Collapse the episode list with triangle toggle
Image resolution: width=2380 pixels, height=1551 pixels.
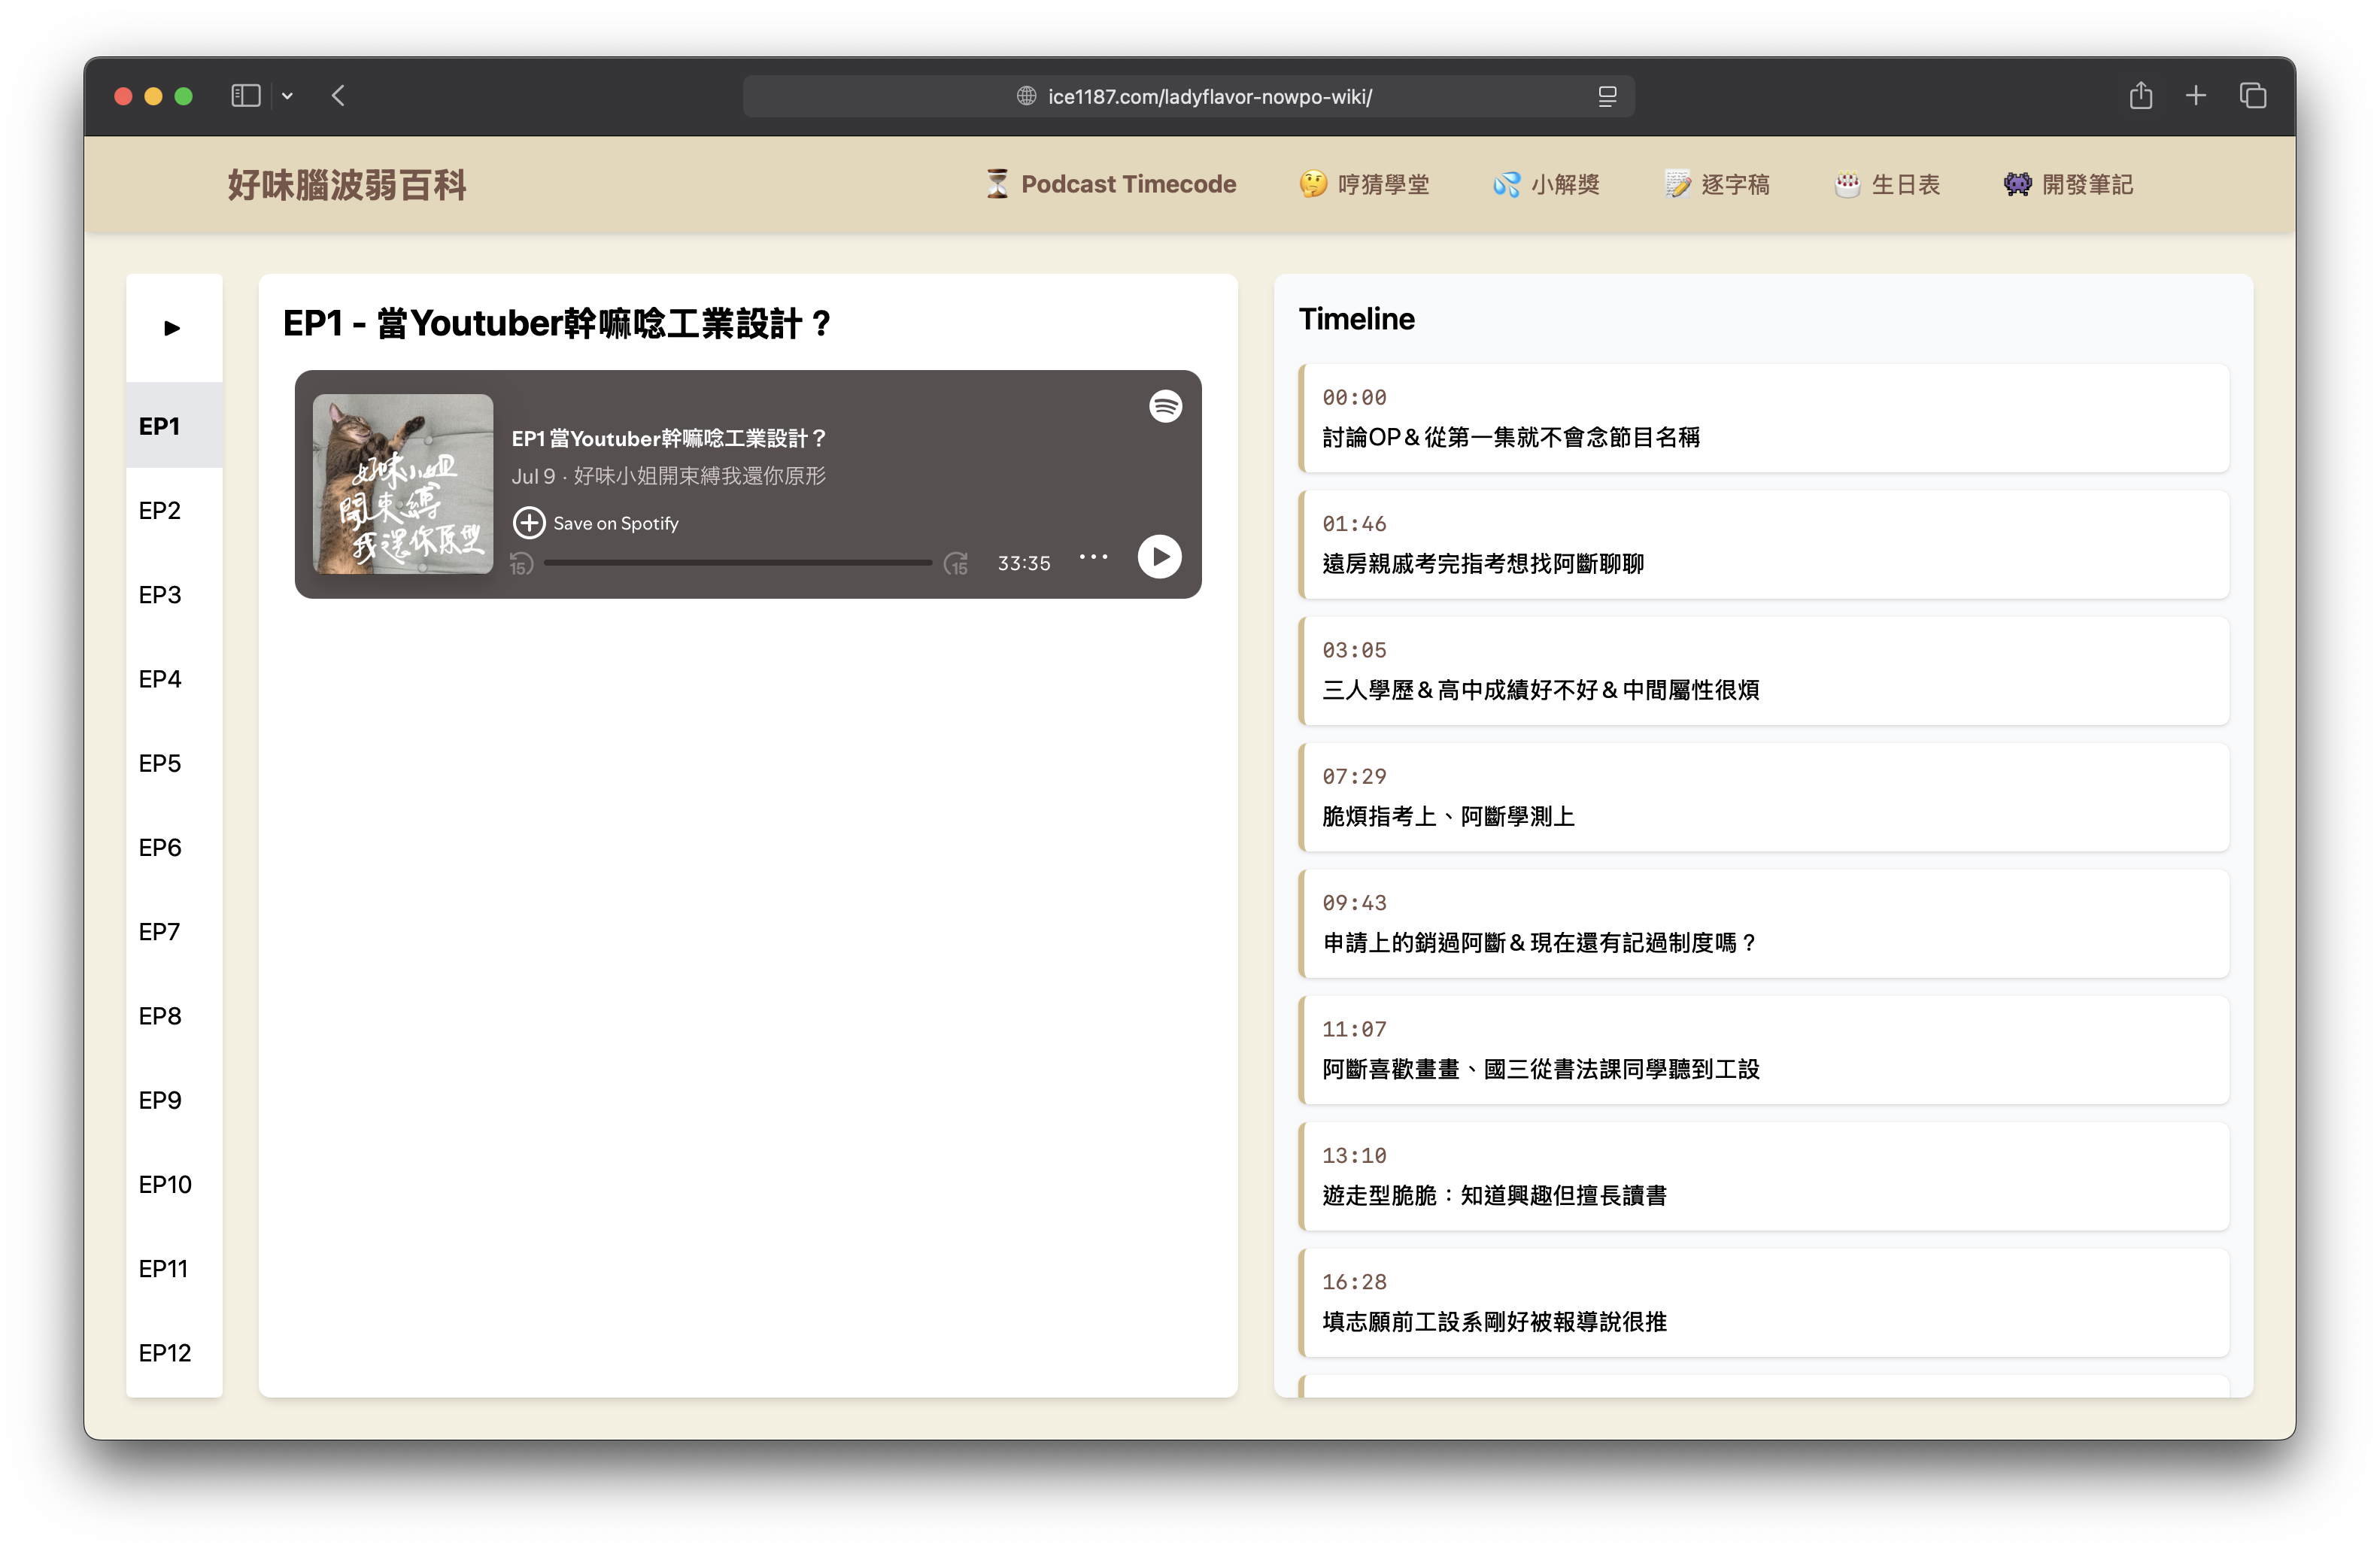tap(172, 328)
